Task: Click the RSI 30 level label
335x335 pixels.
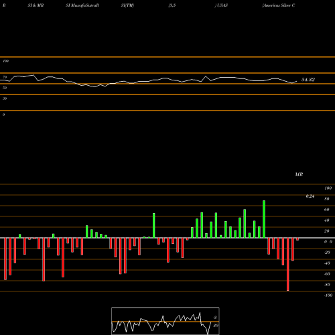Action: (5, 98)
